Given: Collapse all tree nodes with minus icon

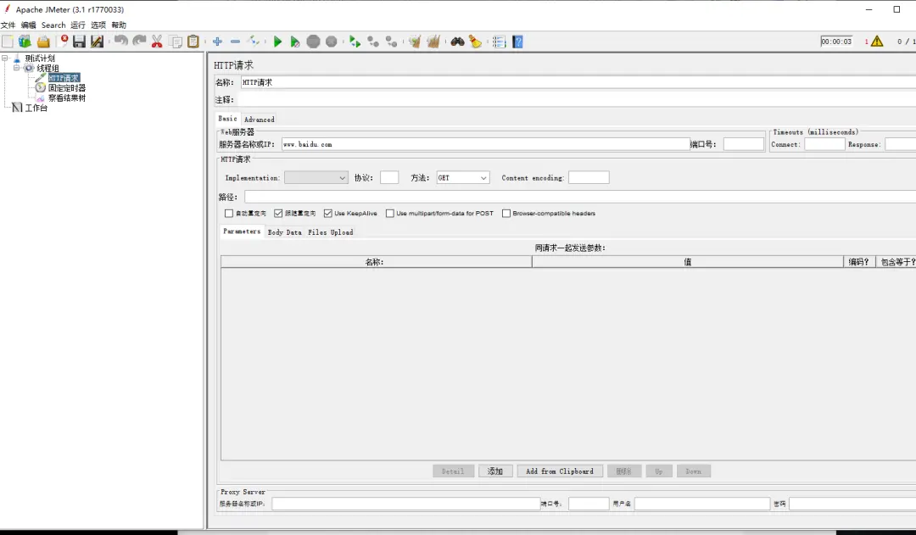Looking at the screenshot, I should (x=235, y=42).
